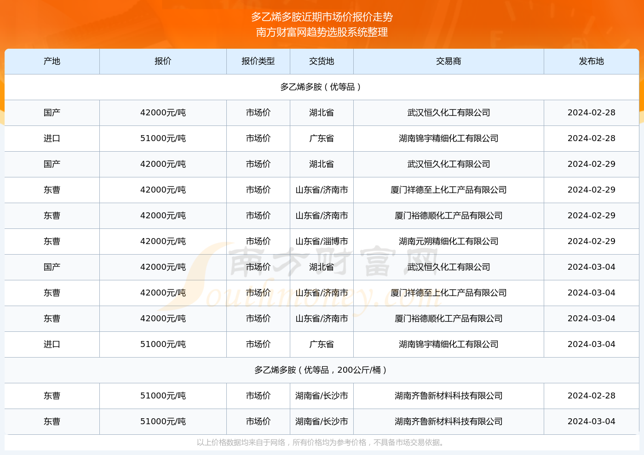Select section heading 多乙烯多胺（优等品）
This screenshot has width=644, height=455.
click(x=322, y=87)
